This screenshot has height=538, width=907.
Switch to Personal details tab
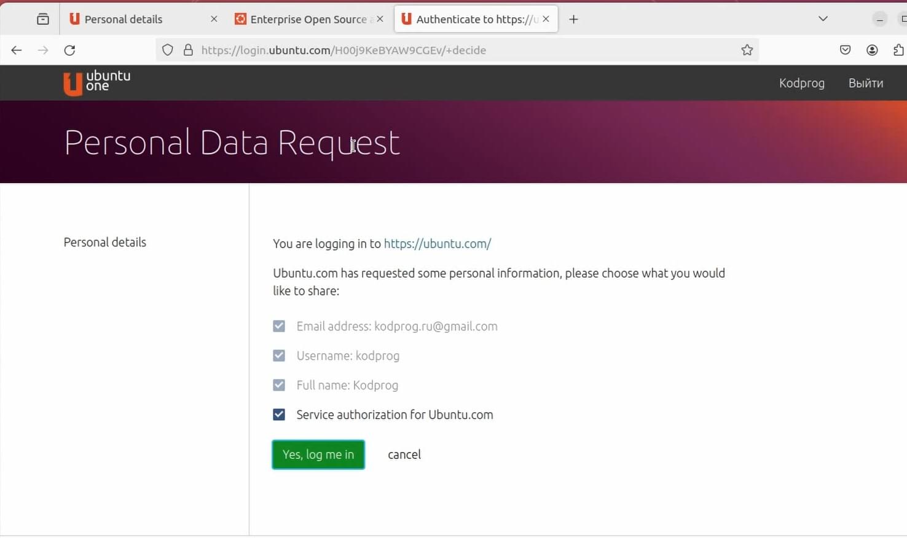click(x=142, y=19)
